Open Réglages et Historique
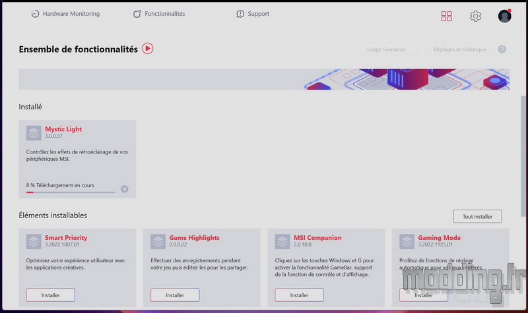 pos(459,49)
